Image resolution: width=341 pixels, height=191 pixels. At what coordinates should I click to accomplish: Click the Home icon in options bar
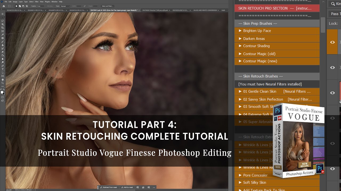[4, 6]
